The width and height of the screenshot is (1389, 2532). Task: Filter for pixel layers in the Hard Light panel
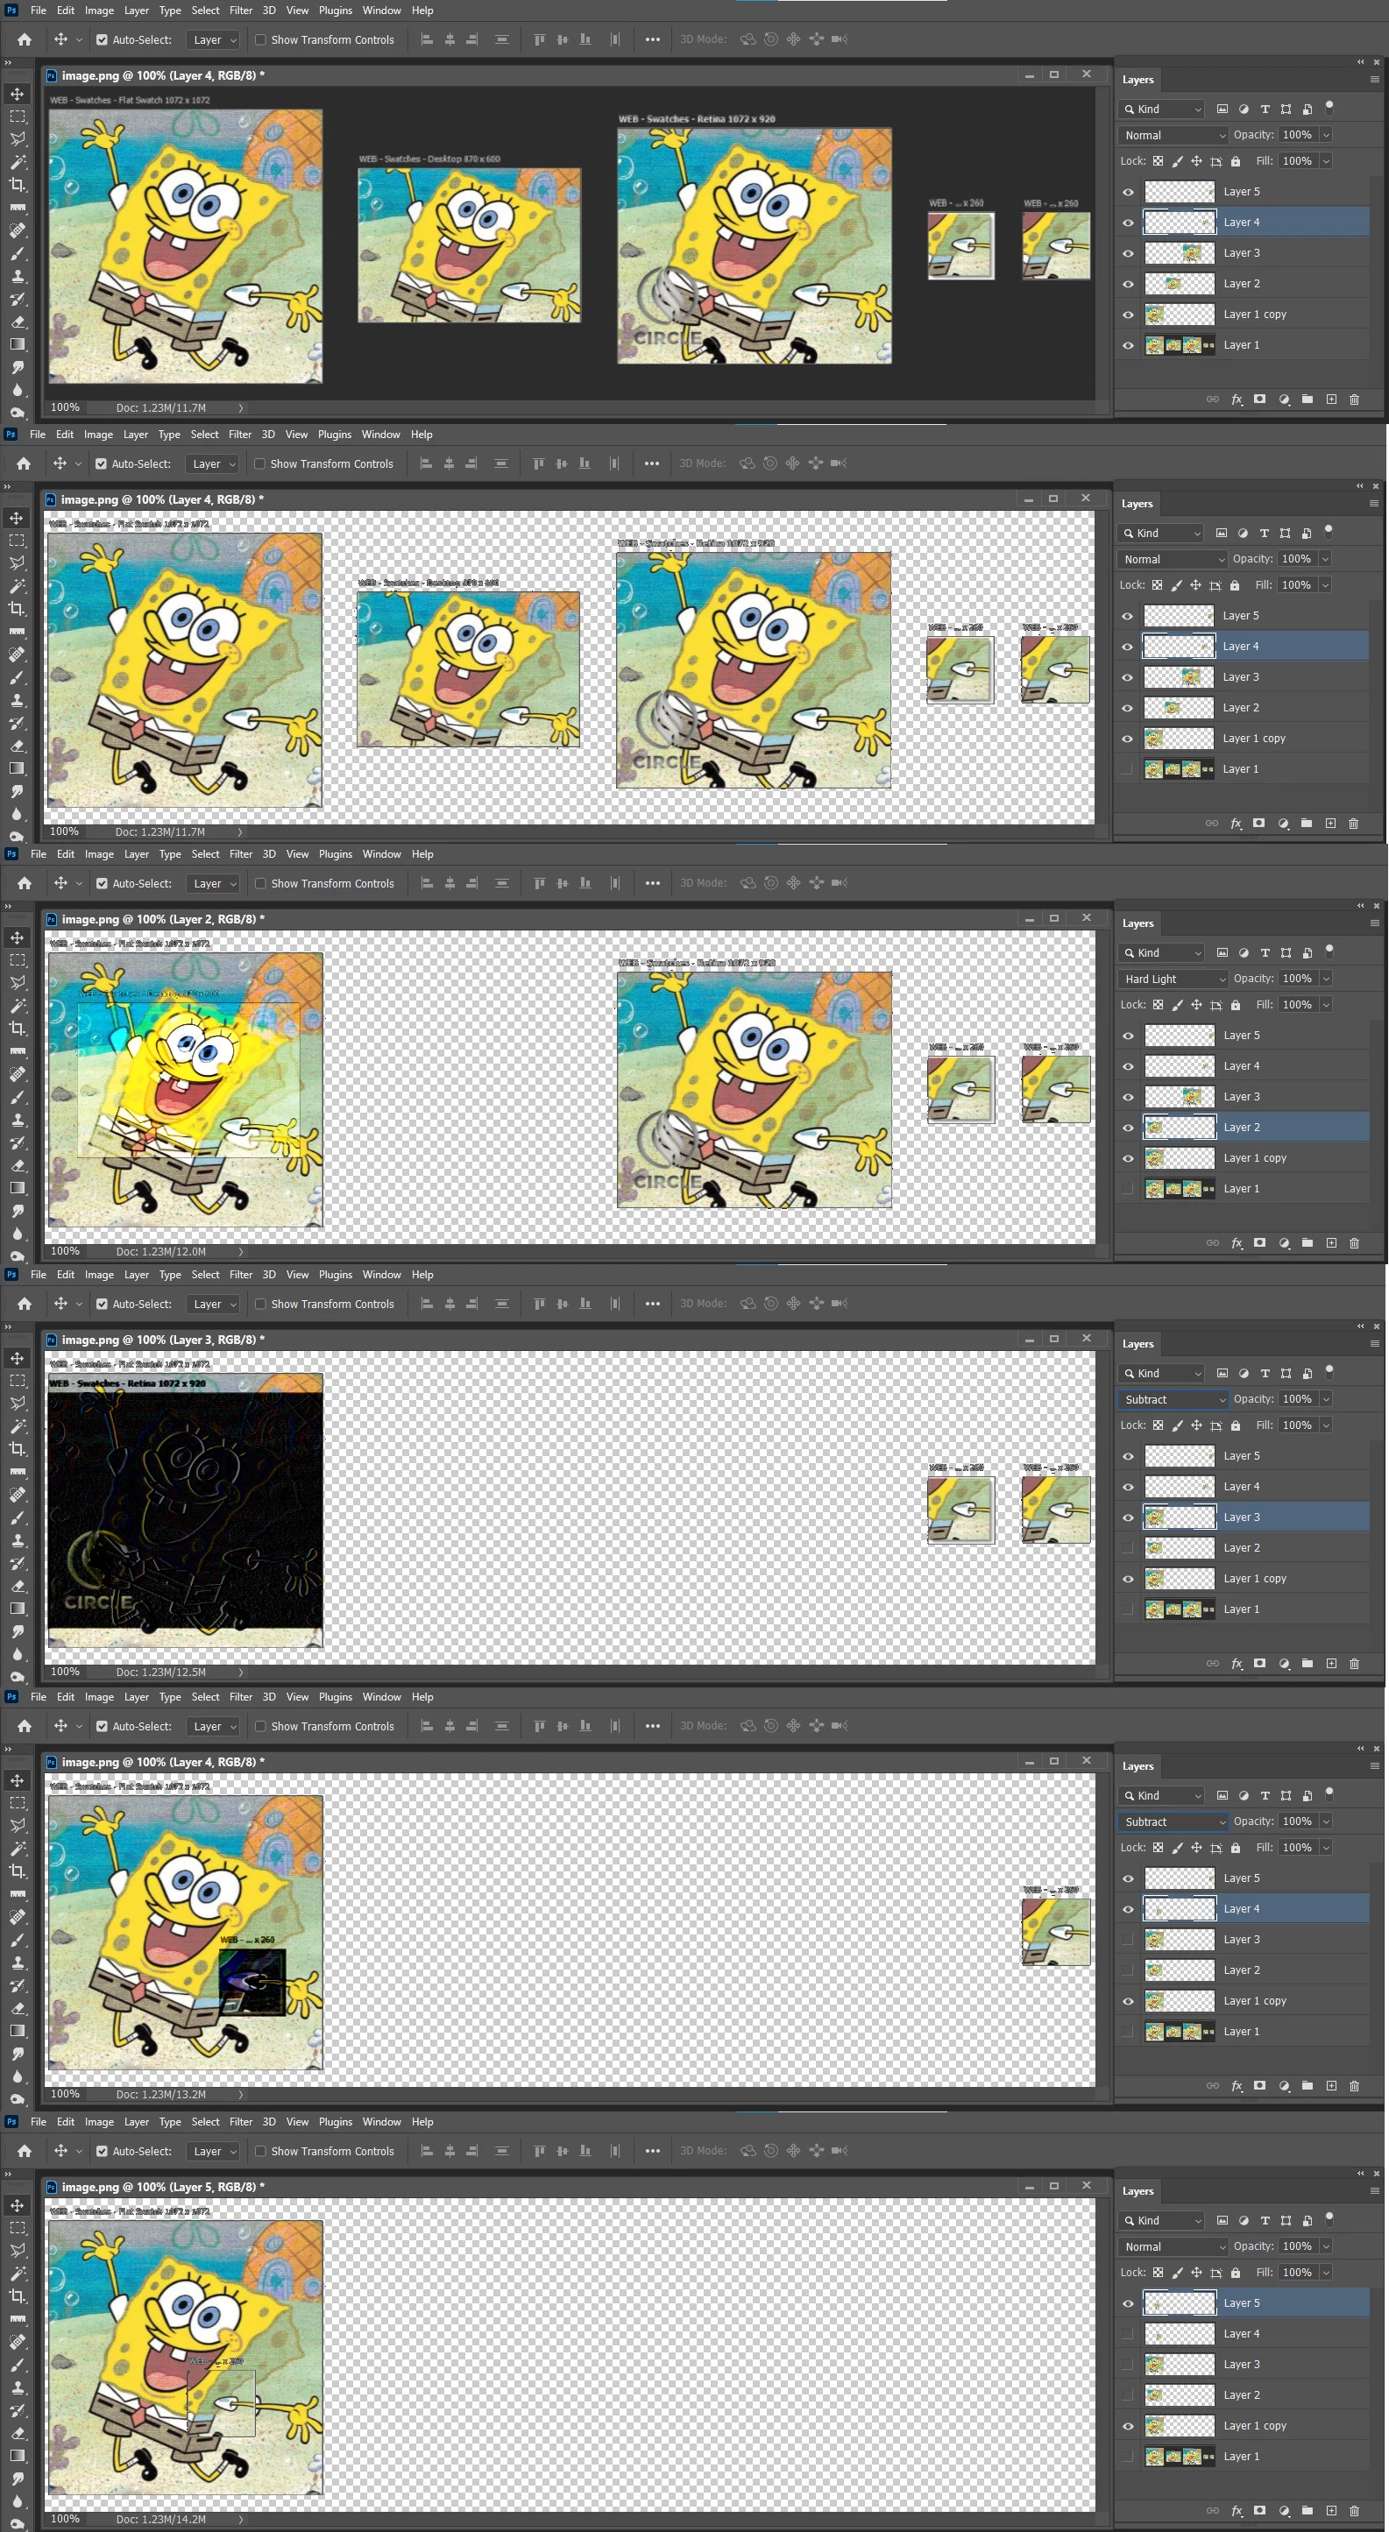click(x=1222, y=952)
